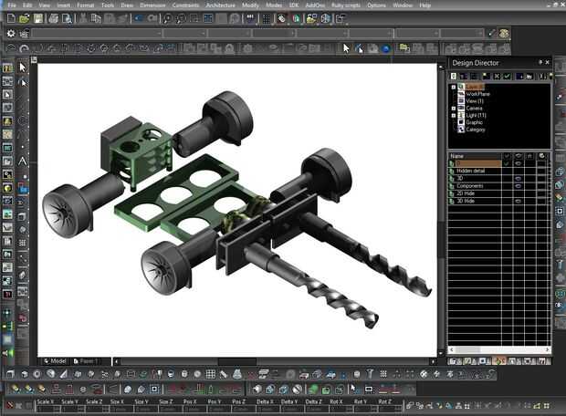Open the Draw menu

[x=127, y=5]
